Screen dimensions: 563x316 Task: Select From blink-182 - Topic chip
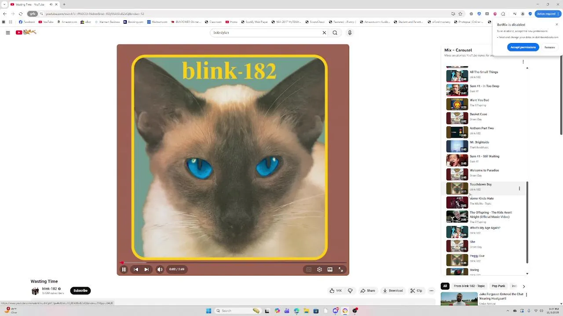pos(469,286)
